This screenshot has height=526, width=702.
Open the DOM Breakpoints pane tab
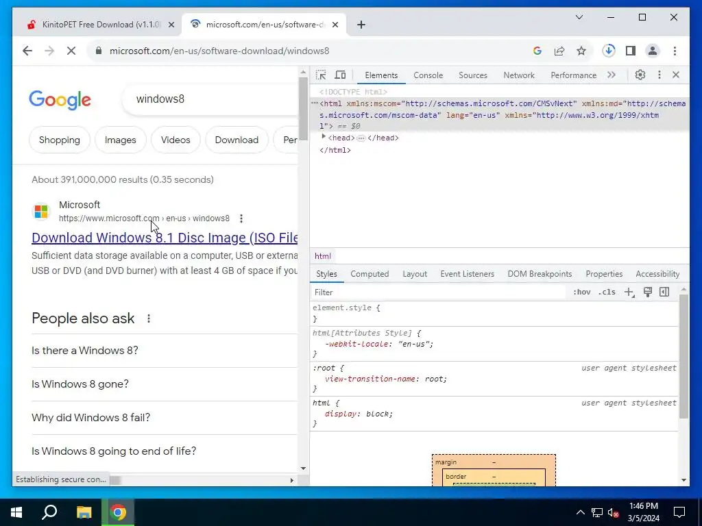[540, 274]
